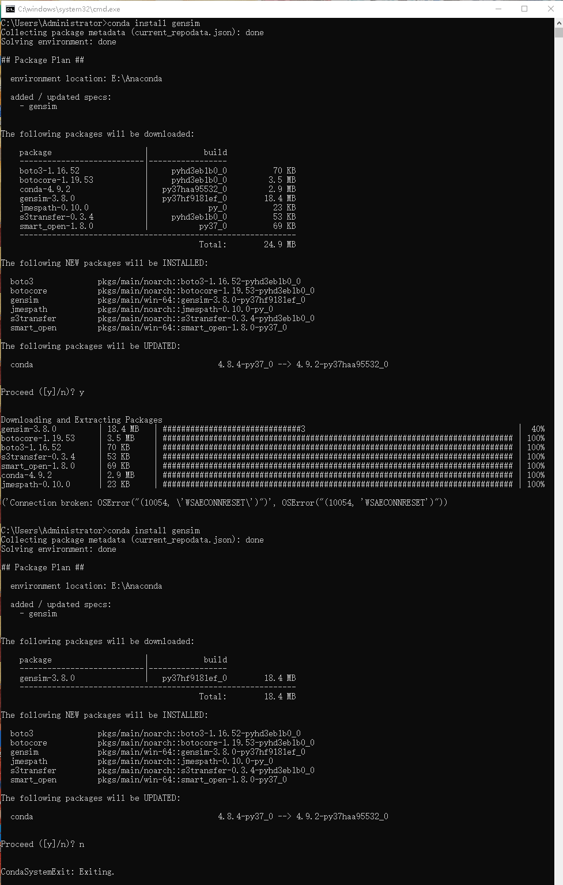Click the 'CondaSystemExit: Exiting.' line
This screenshot has width=563, height=885.
pos(58,872)
